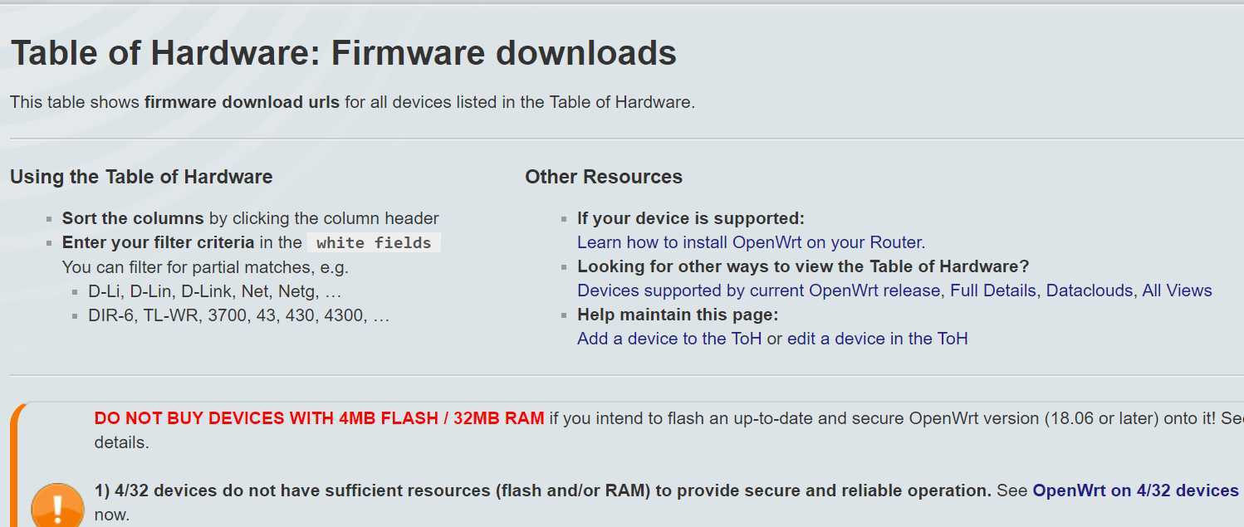
Task: Click the 'Other Resources' heading
Action: tap(604, 177)
